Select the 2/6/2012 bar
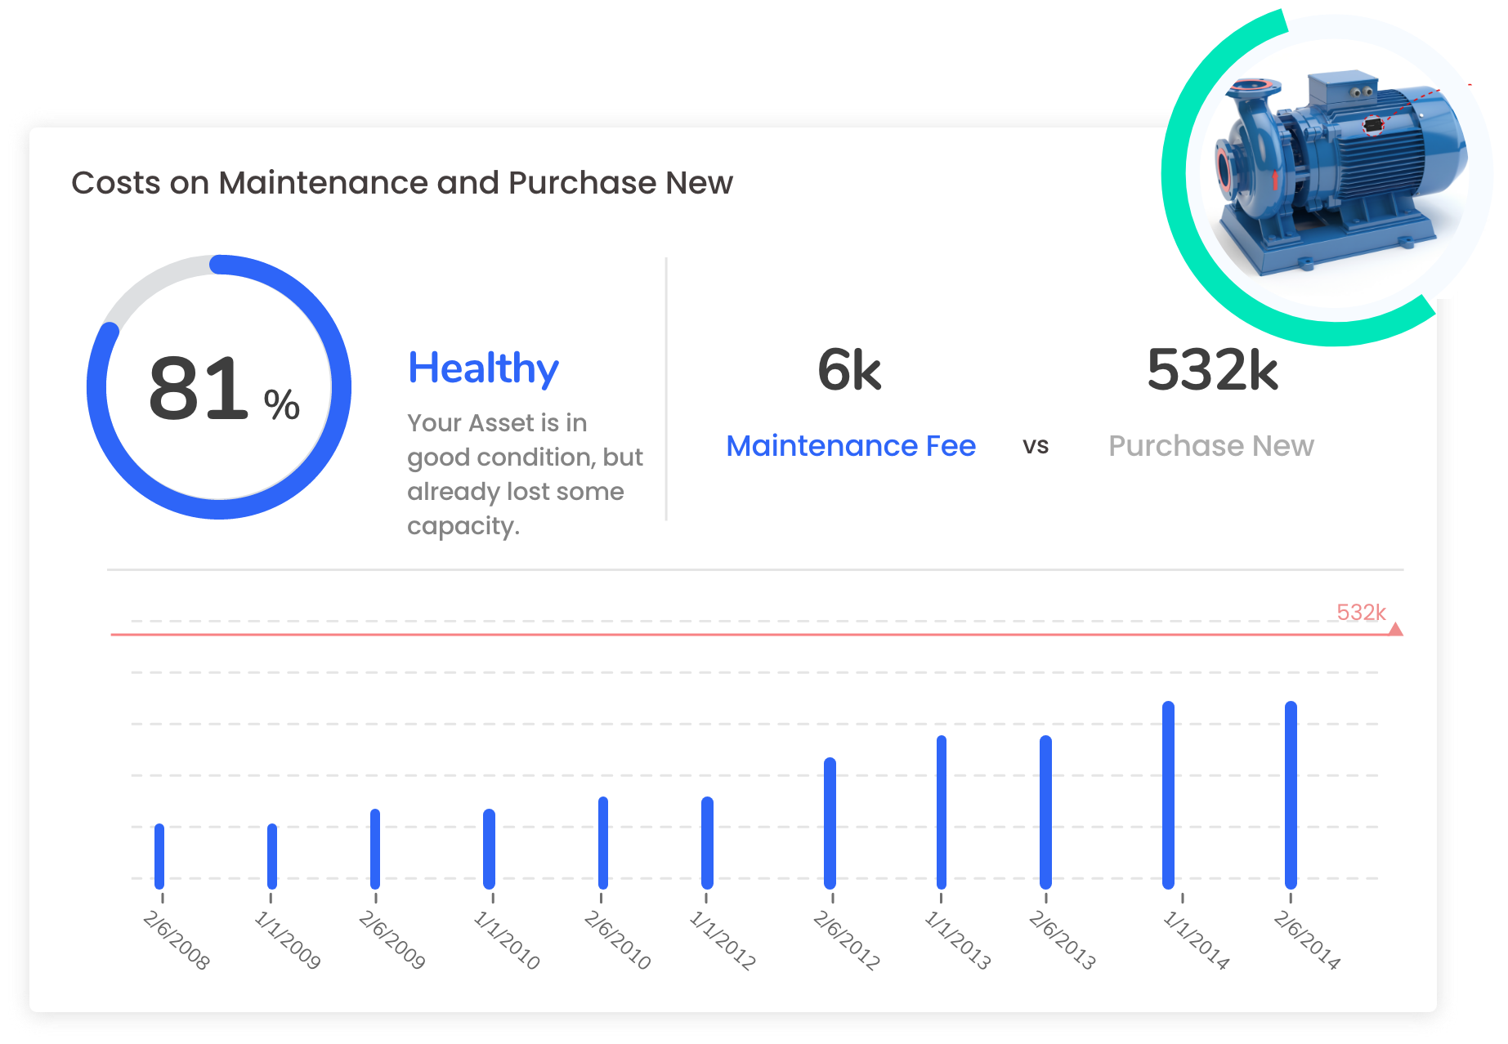1508x1044 pixels. click(830, 821)
